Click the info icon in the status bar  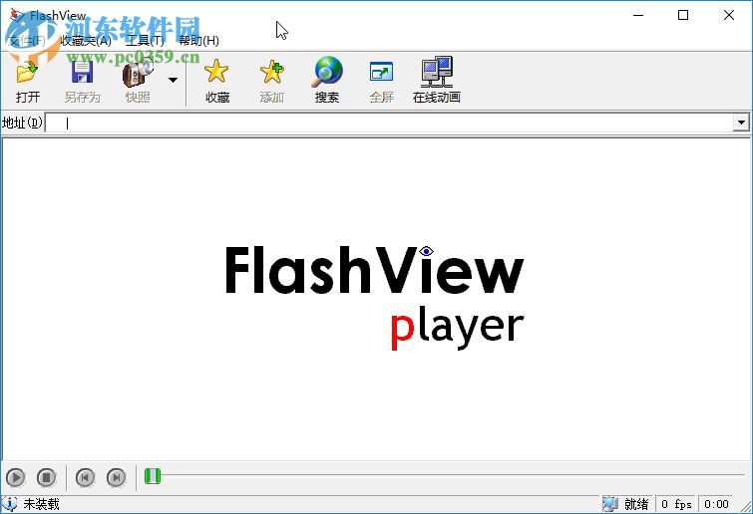pos(9,504)
